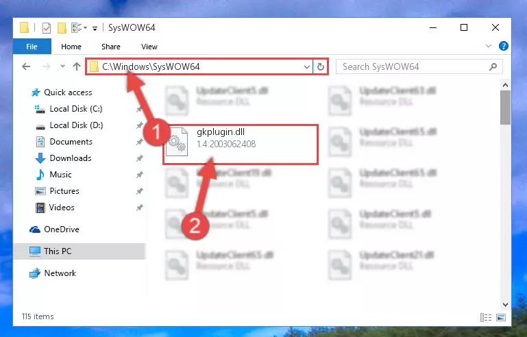The height and width of the screenshot is (337, 527).
Task: Click the Search SysWOW64 box
Action: (x=419, y=66)
